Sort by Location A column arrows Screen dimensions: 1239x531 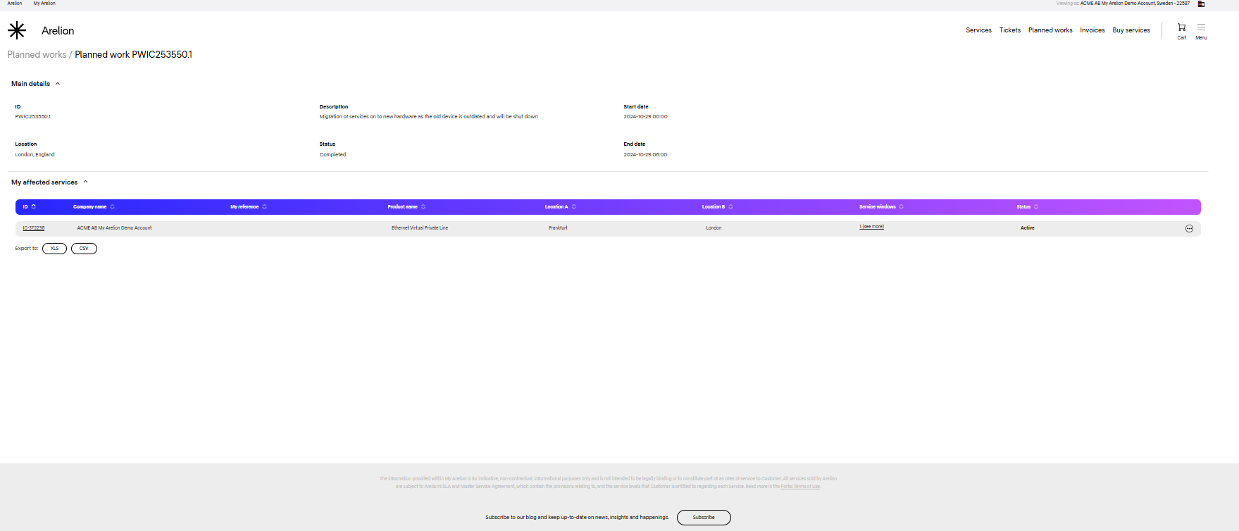573,207
